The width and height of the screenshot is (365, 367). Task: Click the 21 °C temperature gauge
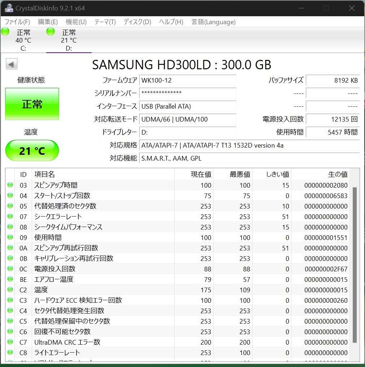(32, 150)
